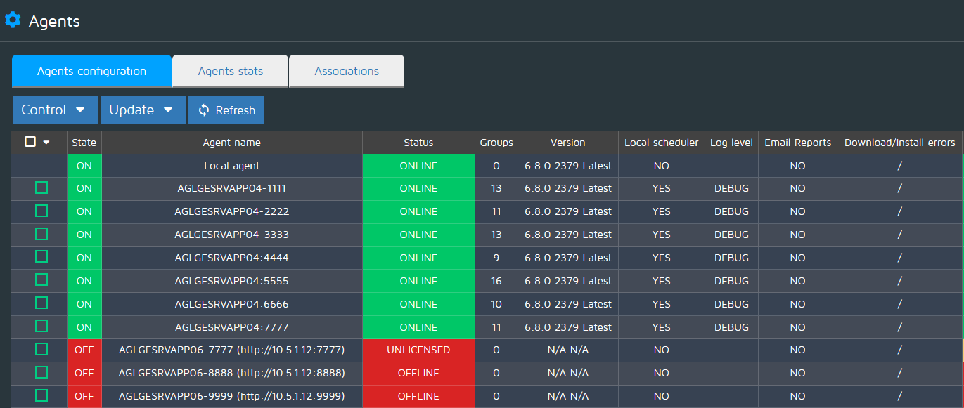The image size is (964, 408).
Task: Click the Agents gear icon in header
Action: coord(13,20)
